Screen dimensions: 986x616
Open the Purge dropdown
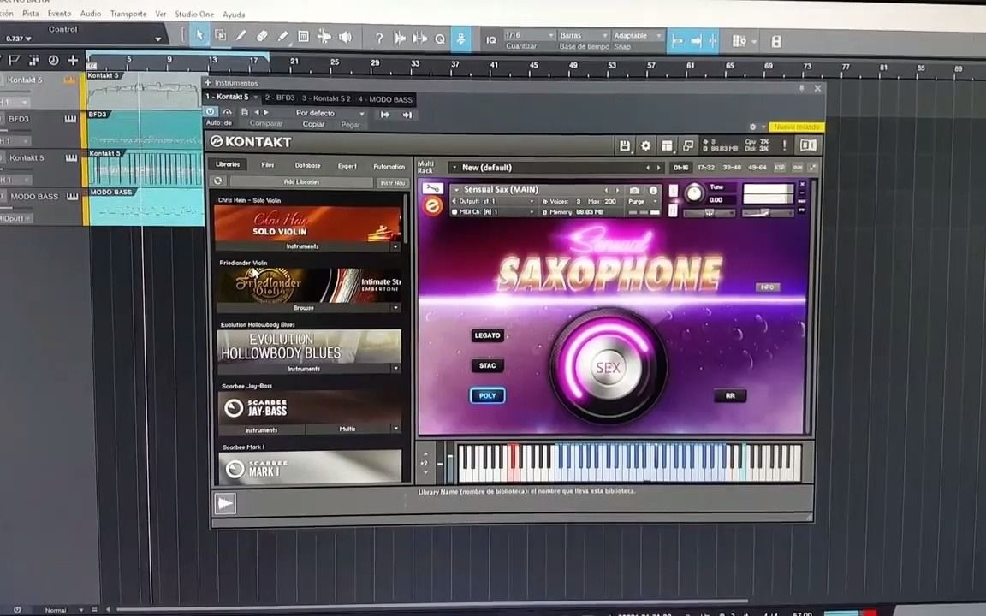[643, 202]
